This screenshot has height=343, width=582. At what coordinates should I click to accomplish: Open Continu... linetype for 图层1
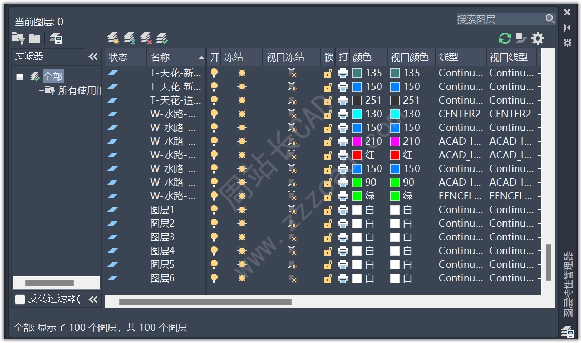461,209
